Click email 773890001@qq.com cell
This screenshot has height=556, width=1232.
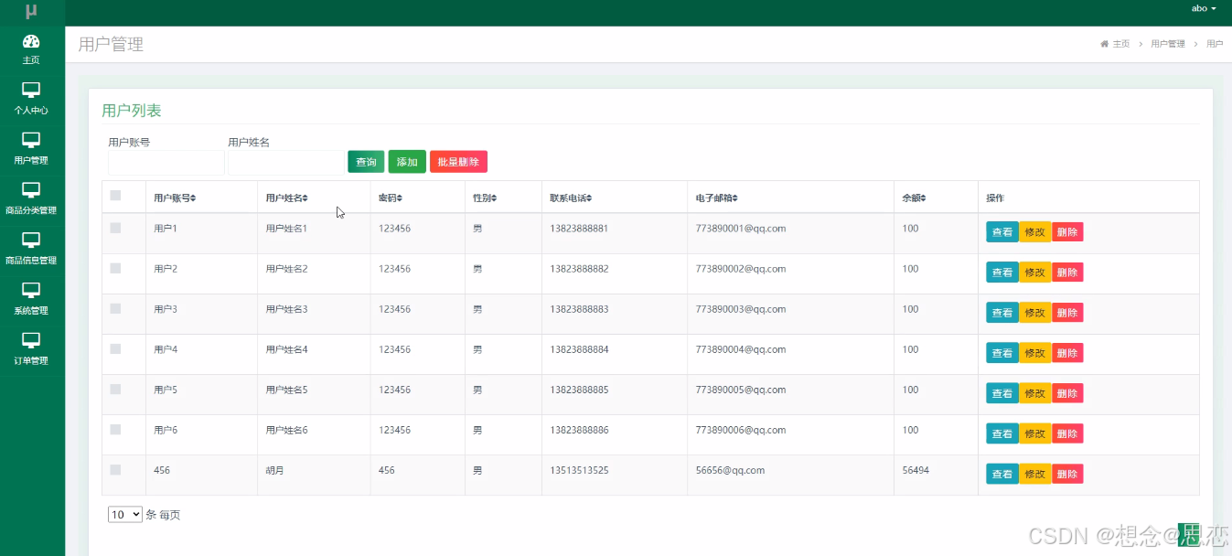click(x=741, y=229)
